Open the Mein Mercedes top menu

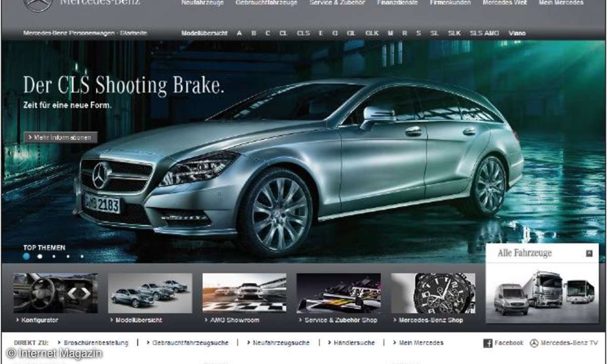click(561, 3)
